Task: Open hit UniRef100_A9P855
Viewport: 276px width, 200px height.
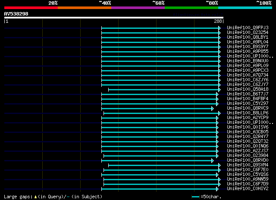Action: (248, 51)
